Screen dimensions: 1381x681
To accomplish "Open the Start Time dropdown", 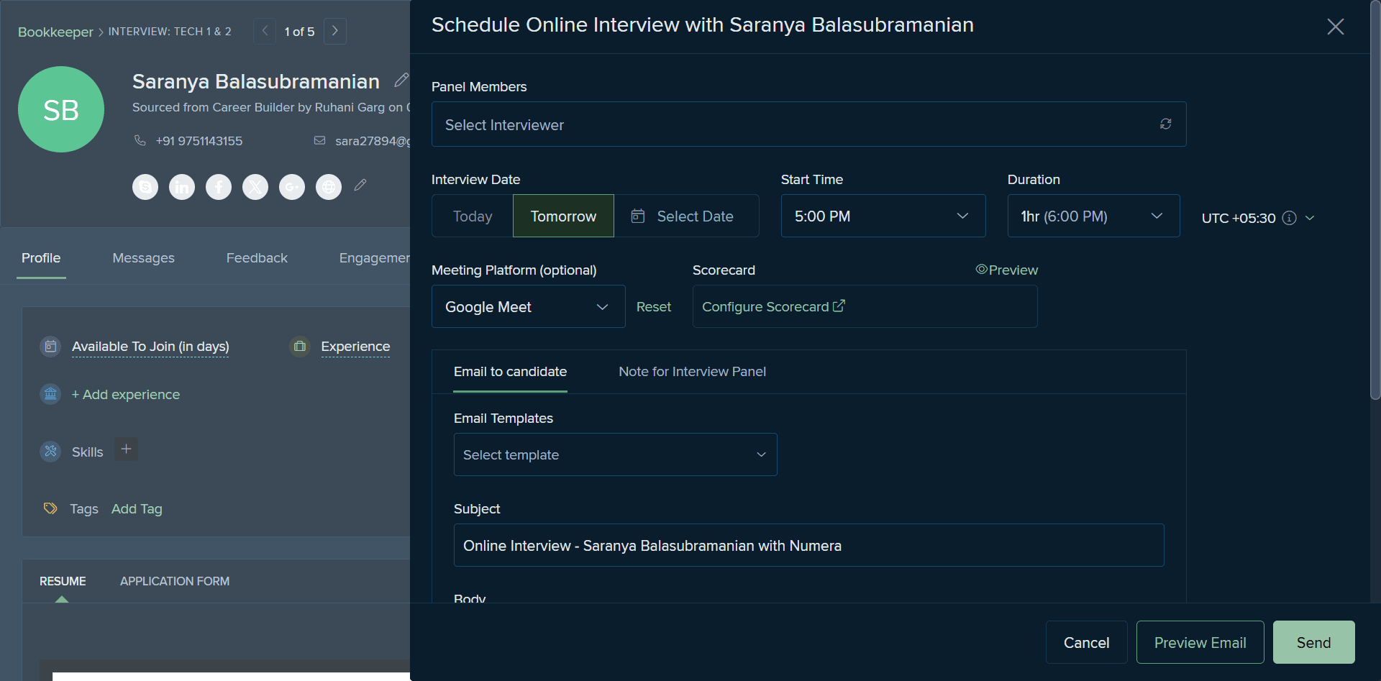I will tap(883, 216).
